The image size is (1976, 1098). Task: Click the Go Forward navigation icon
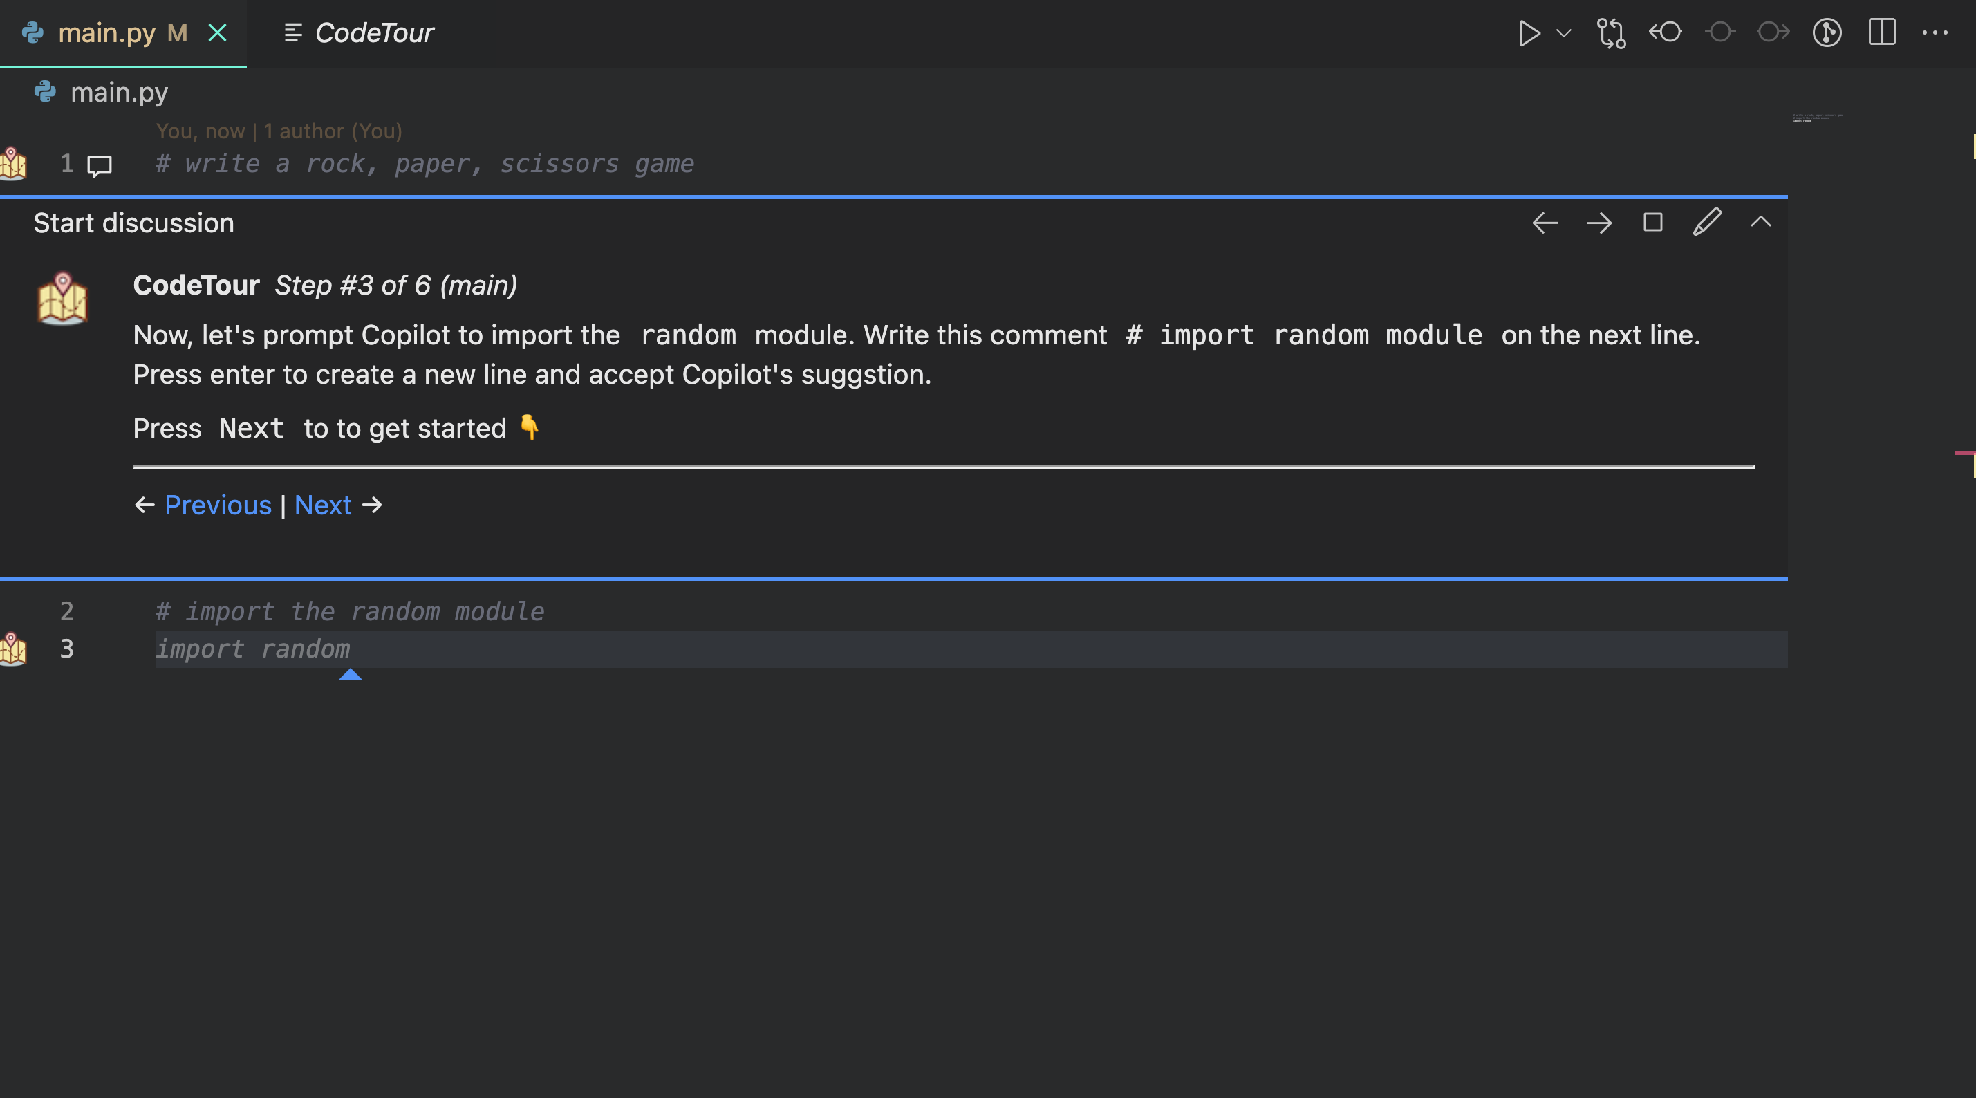pos(1599,222)
